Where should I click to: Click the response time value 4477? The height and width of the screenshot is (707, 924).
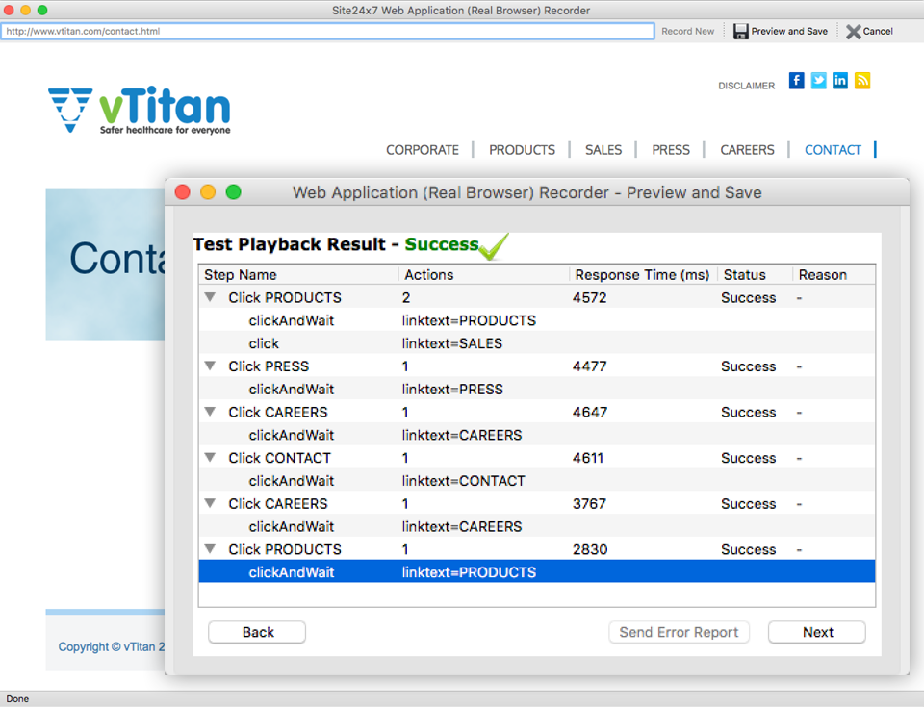click(x=589, y=366)
